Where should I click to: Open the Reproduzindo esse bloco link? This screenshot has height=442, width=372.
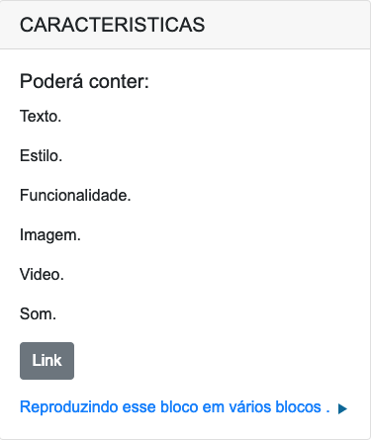point(175,407)
